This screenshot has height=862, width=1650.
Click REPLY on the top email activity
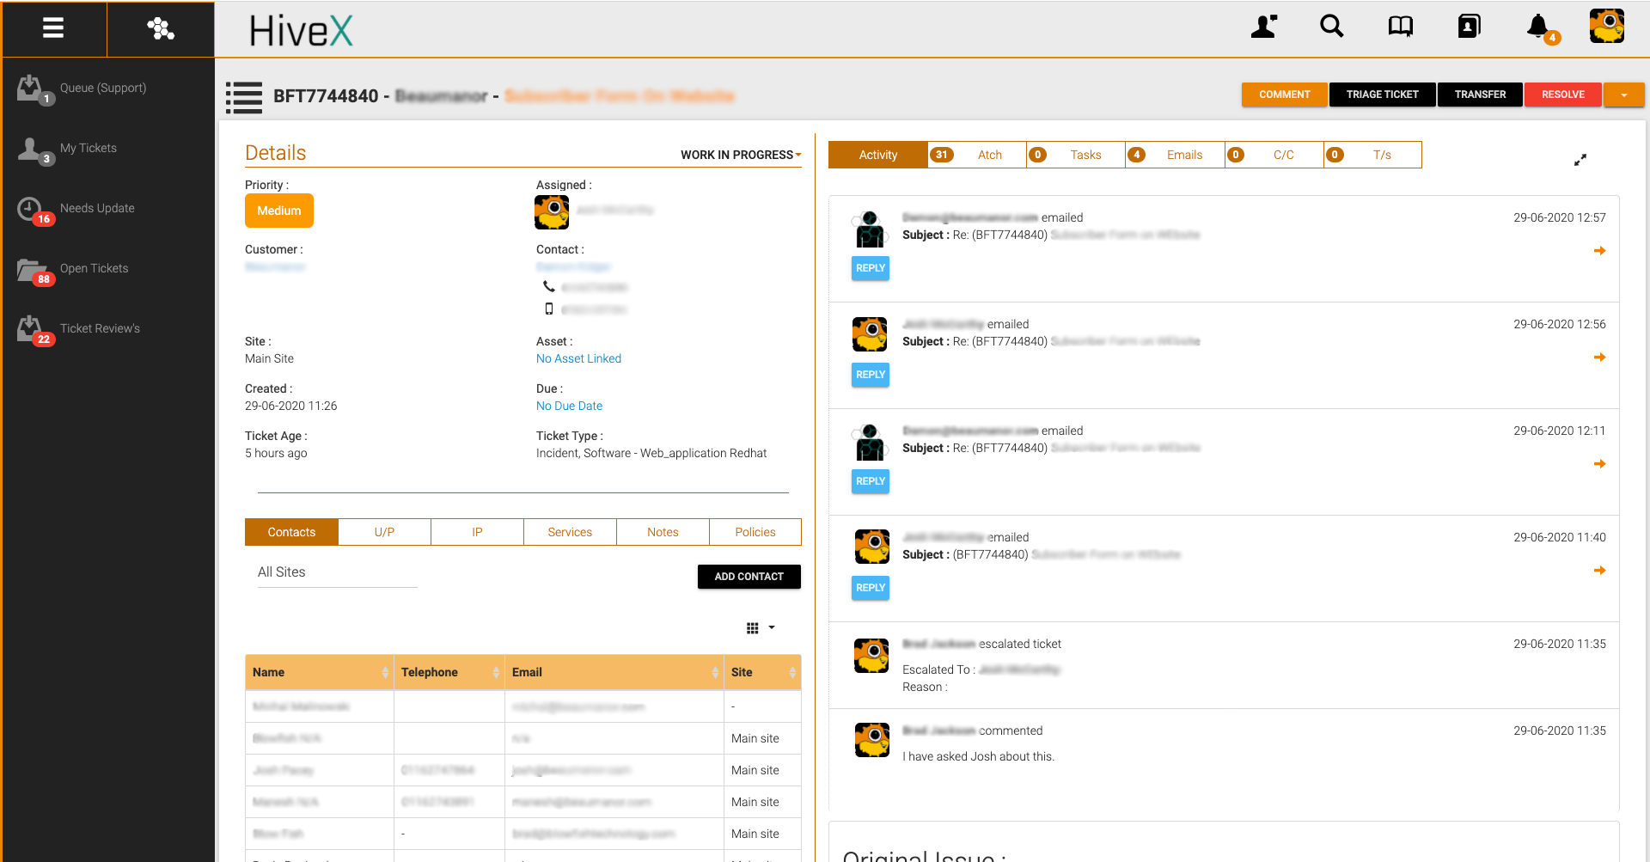(870, 267)
